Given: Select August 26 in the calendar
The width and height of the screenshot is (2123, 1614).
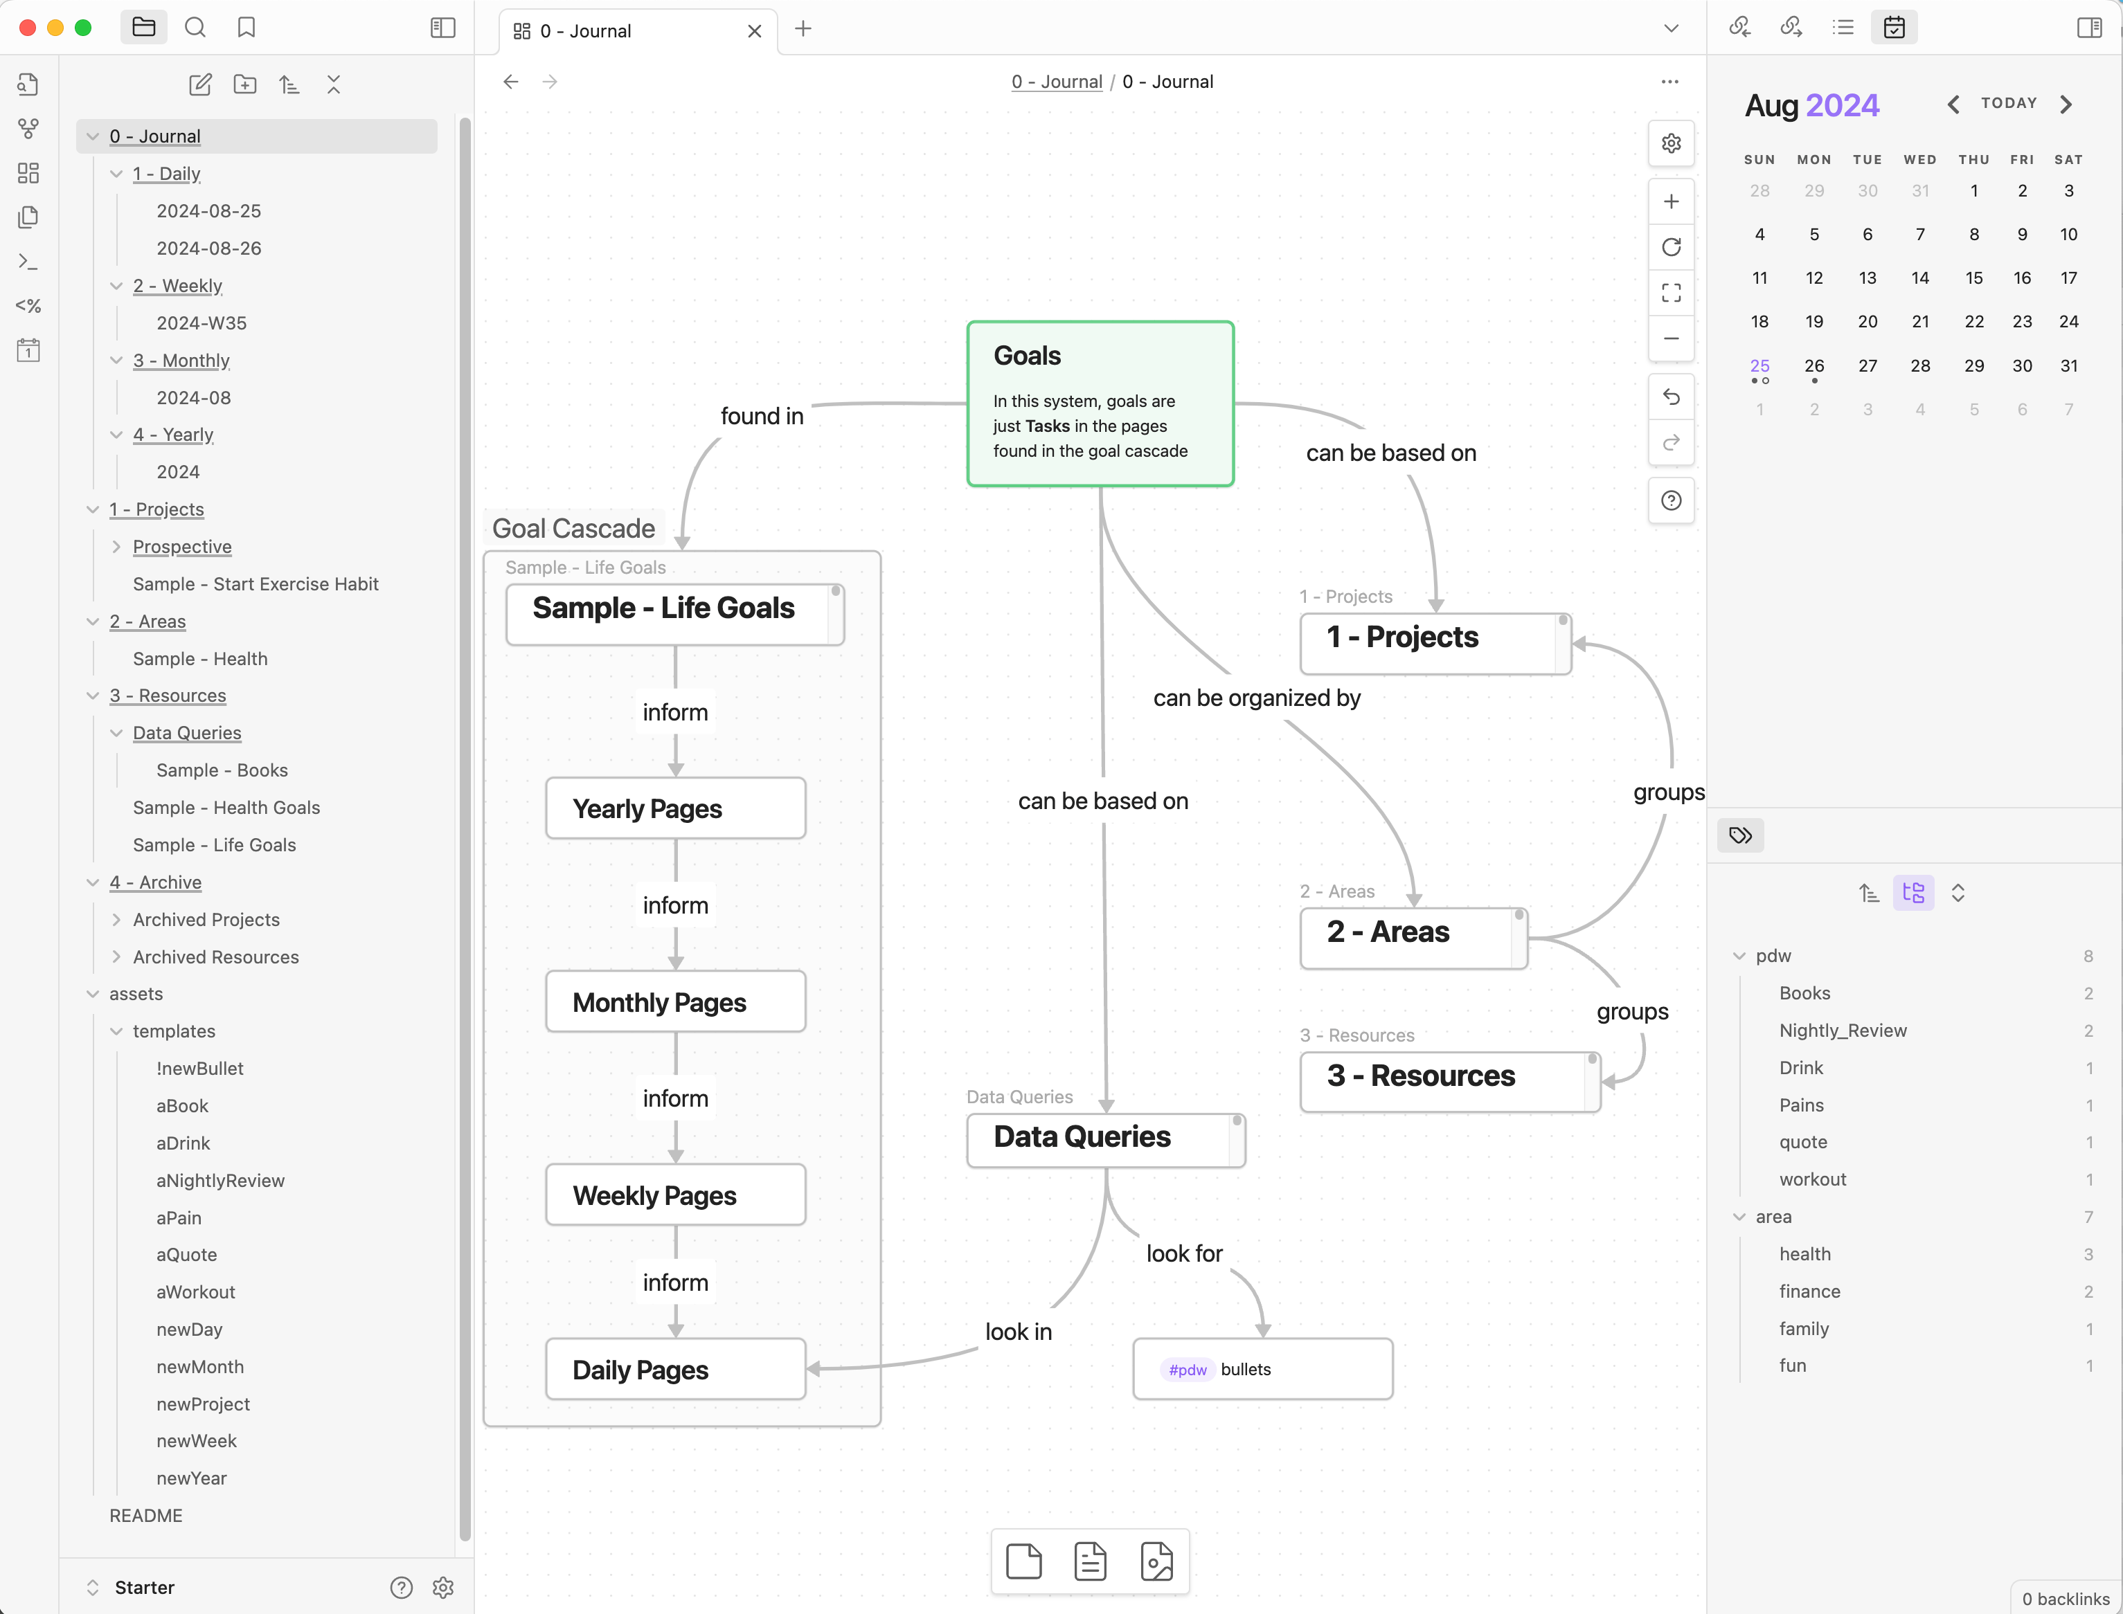Looking at the screenshot, I should [x=1813, y=366].
